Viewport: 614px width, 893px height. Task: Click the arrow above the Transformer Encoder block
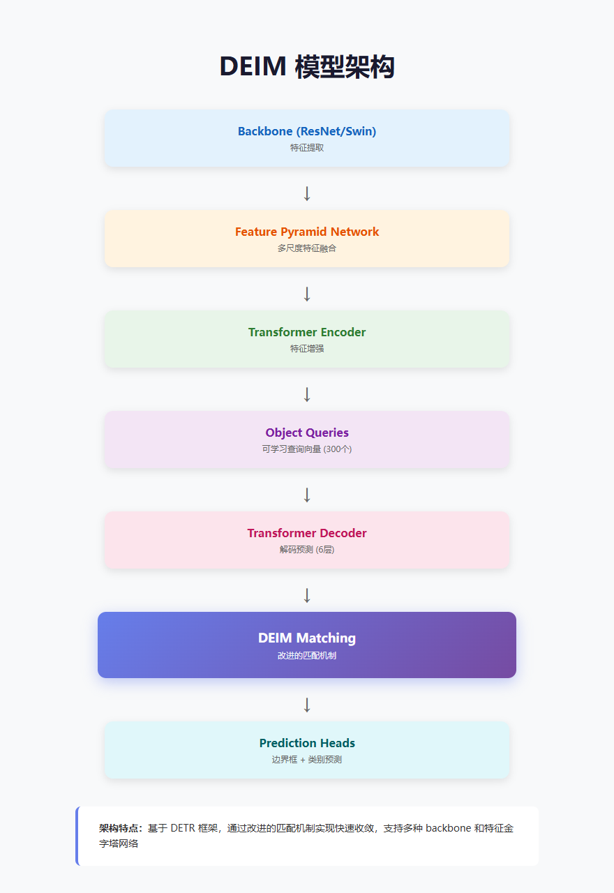click(x=307, y=294)
